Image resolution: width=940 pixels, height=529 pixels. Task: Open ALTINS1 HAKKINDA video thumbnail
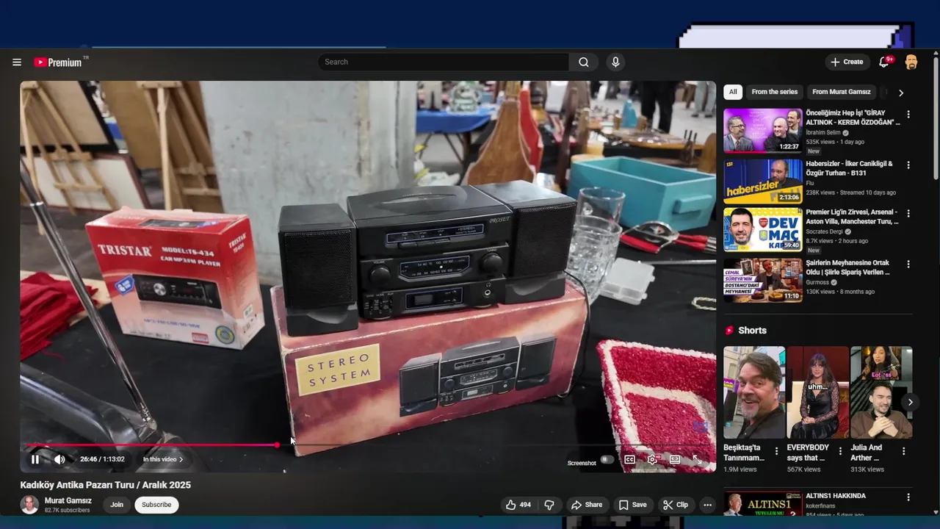tap(763, 504)
